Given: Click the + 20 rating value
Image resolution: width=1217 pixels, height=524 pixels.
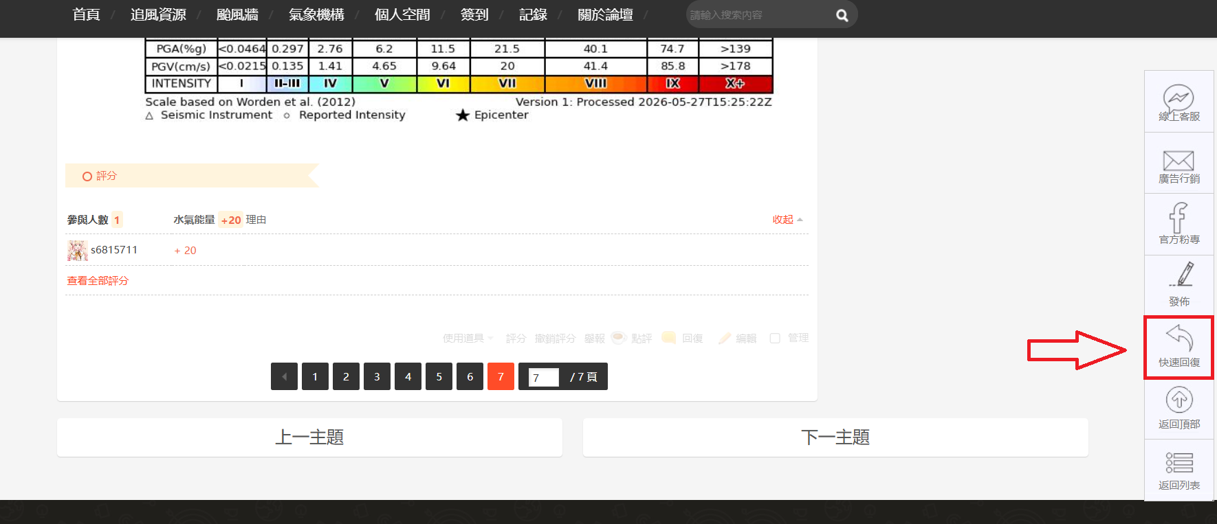Looking at the screenshot, I should [x=185, y=251].
